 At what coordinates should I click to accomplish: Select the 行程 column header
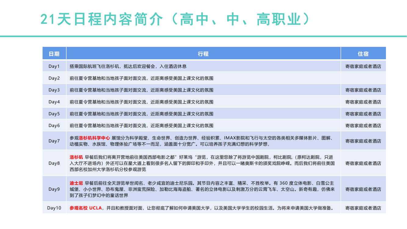(x=203, y=54)
